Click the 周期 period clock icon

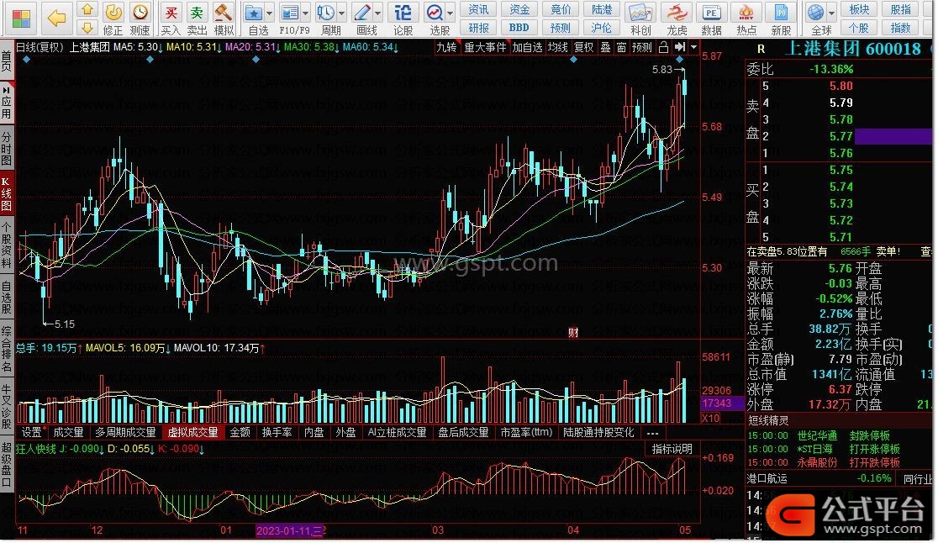pyautogui.click(x=327, y=18)
